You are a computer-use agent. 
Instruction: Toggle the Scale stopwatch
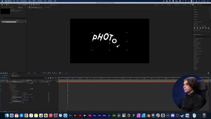(12, 97)
